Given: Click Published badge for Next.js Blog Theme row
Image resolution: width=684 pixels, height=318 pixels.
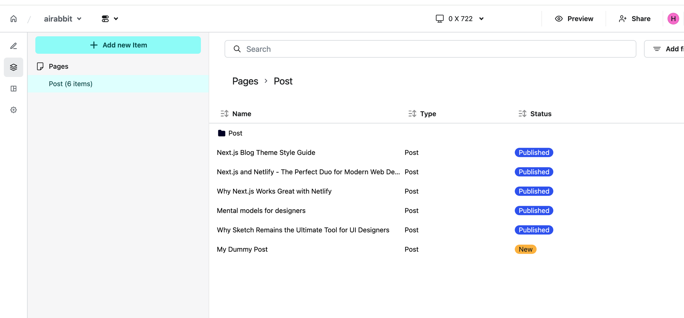Looking at the screenshot, I should coord(534,153).
